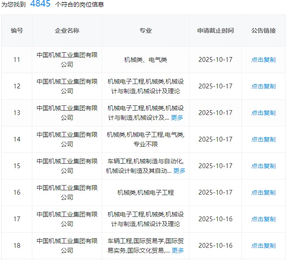Click 点击复制 link in row 11
The width and height of the screenshot is (286, 260).
click(263, 60)
